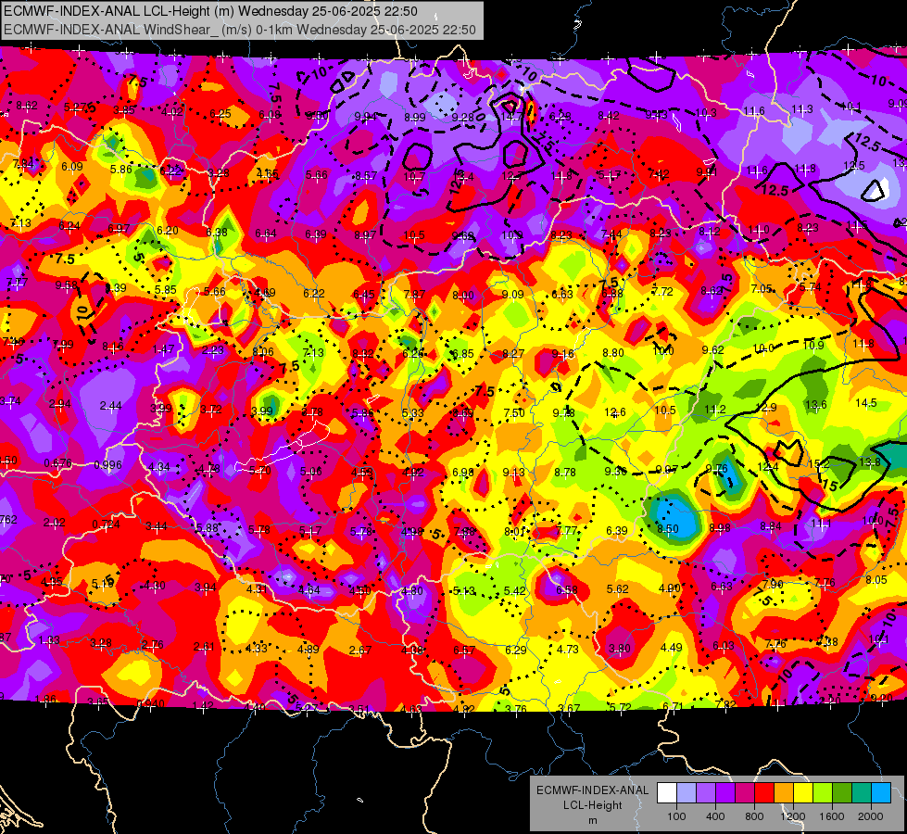907x834 pixels.
Task: Click the wind shear value 14.7
Action: tap(511, 117)
